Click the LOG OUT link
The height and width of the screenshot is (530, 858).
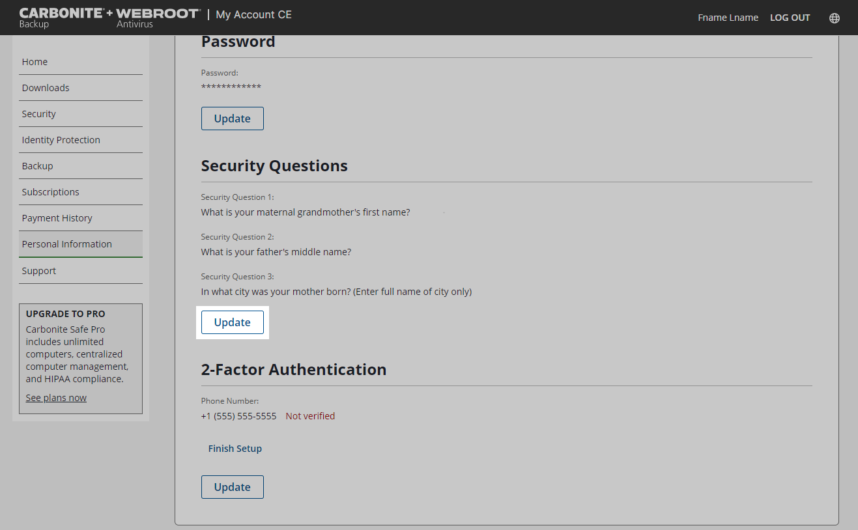click(x=790, y=18)
